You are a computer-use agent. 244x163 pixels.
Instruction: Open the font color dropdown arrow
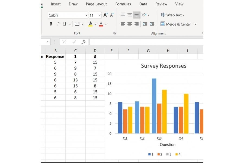click(106, 24)
